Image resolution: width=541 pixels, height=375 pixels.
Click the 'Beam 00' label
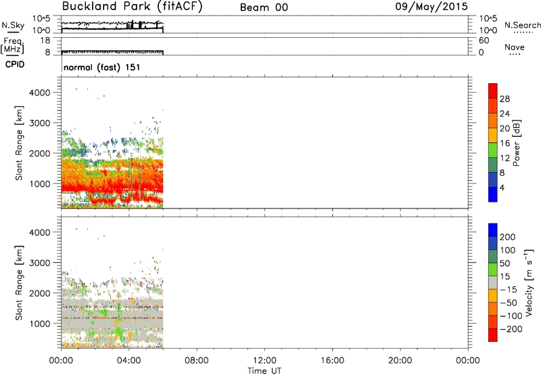pyautogui.click(x=264, y=7)
